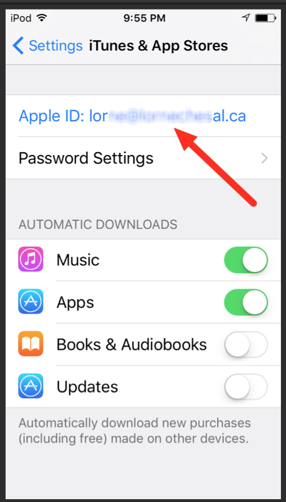Tap the Updates row label
This screenshot has width=286, height=502.
(87, 387)
